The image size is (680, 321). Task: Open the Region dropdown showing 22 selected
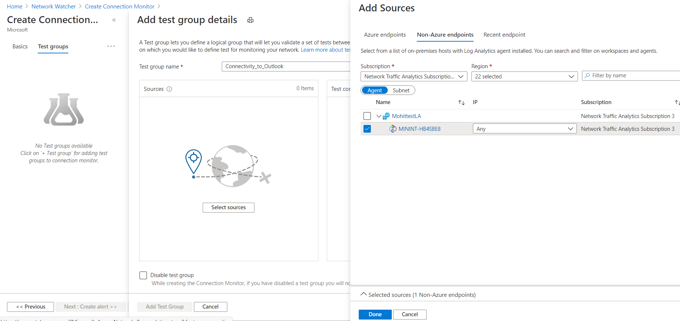tap(524, 77)
